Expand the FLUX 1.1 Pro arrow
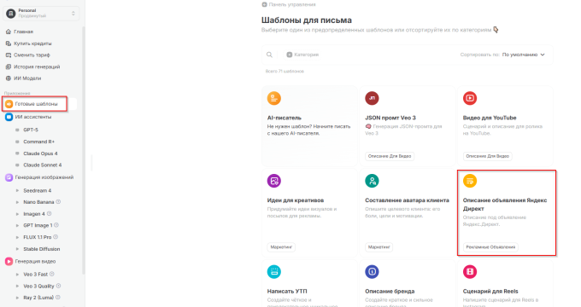Image resolution: width=581 pixels, height=307 pixels. [17, 237]
